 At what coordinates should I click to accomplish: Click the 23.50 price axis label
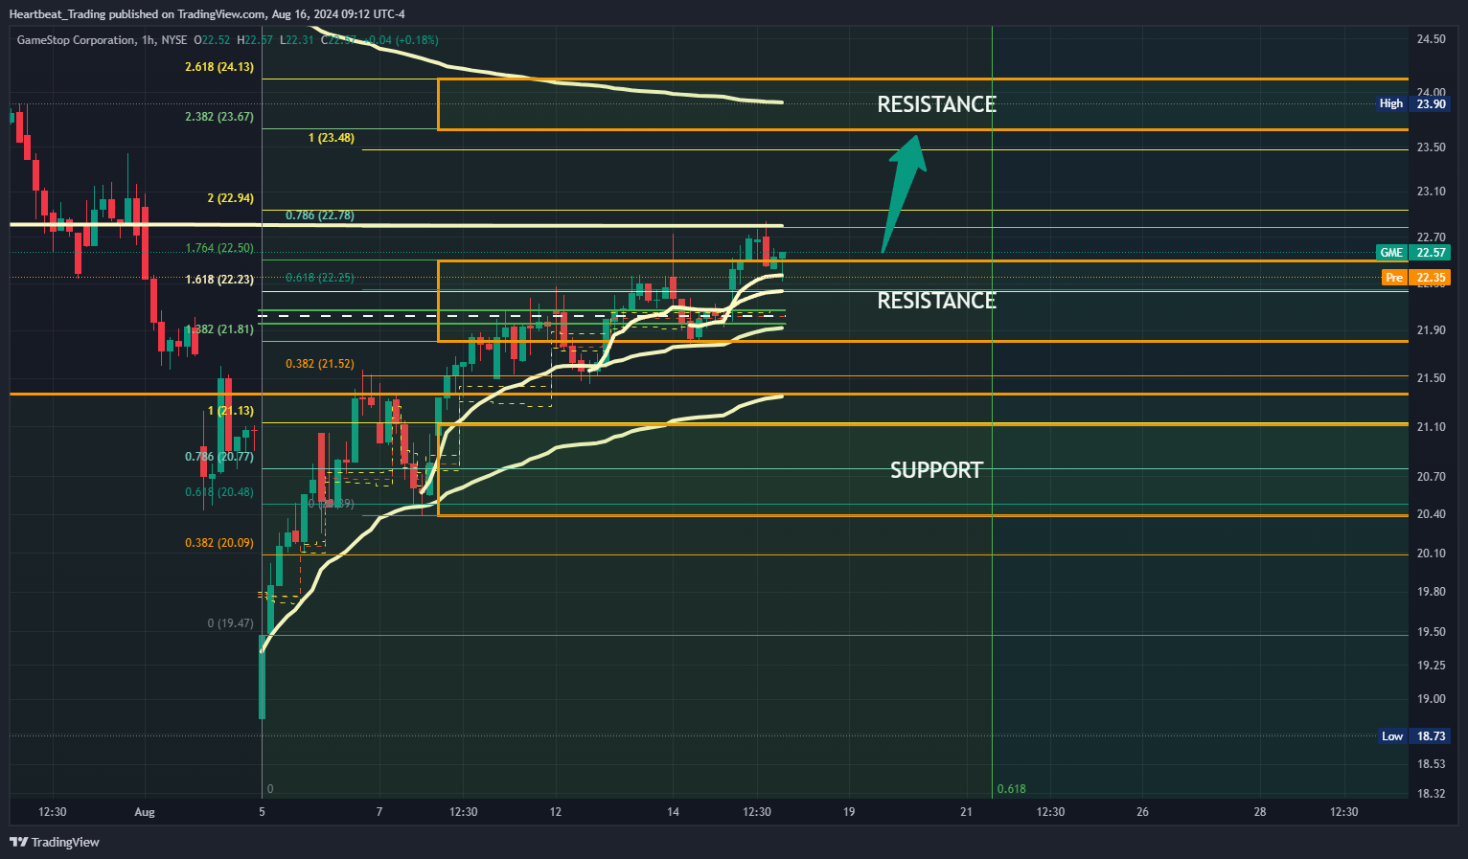pos(1432,147)
